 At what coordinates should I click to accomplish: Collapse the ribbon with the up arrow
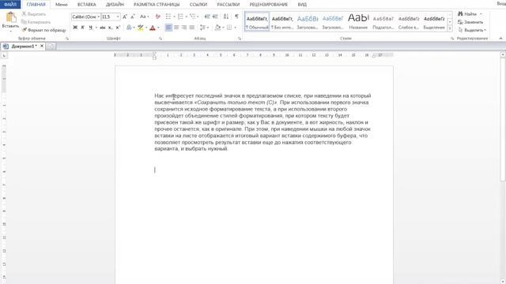tap(500, 39)
